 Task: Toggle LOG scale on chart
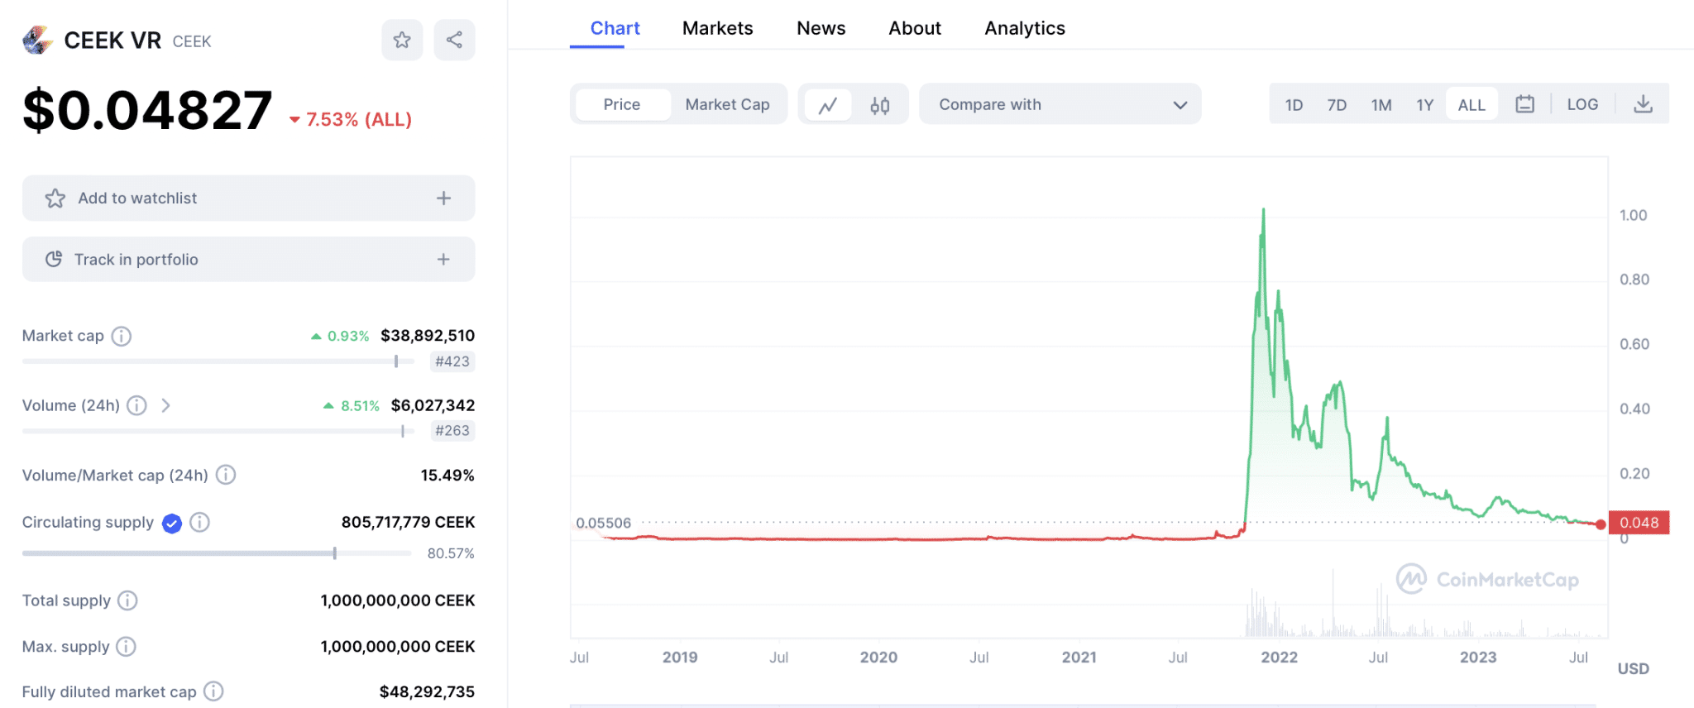(1582, 104)
